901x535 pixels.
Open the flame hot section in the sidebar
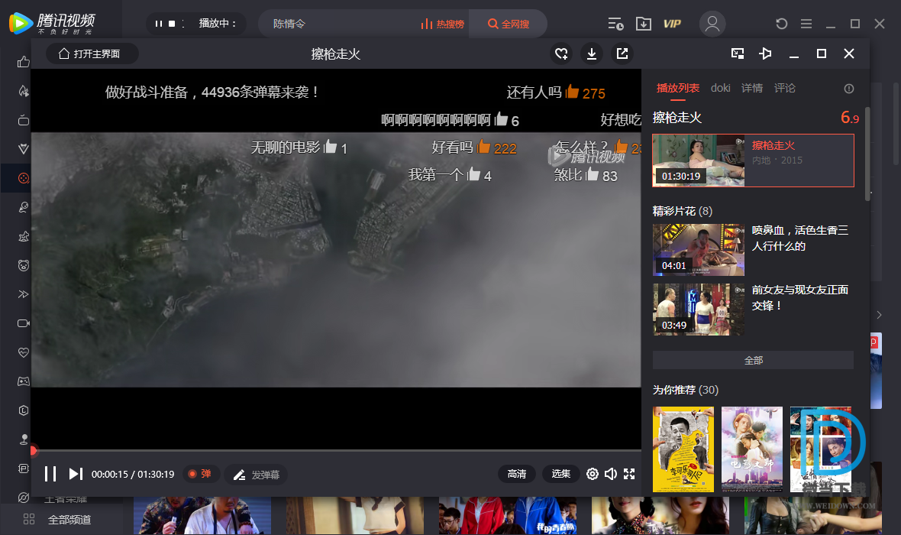point(24,91)
